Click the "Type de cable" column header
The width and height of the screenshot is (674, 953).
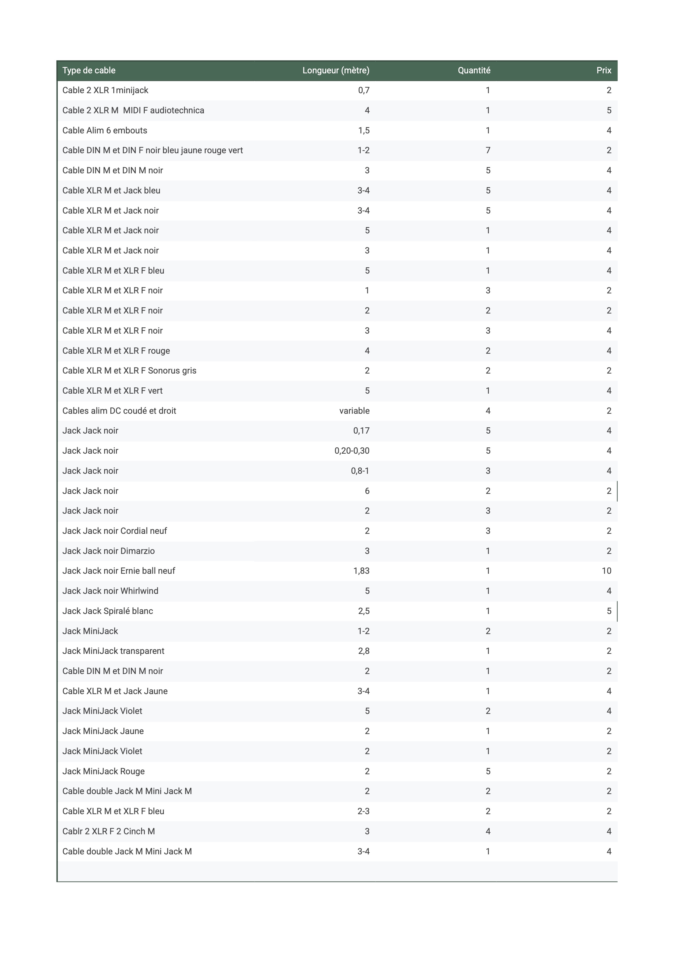point(89,71)
